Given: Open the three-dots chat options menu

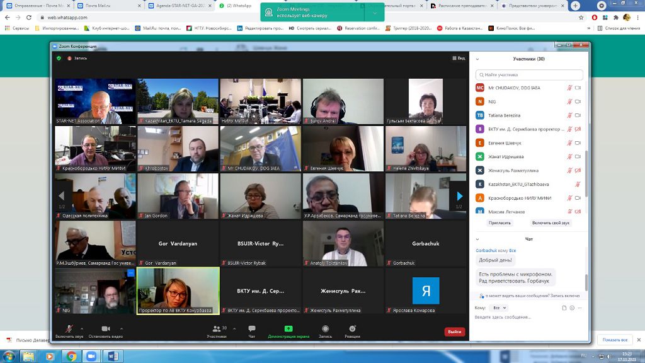Looking at the screenshot, I should (x=579, y=308).
